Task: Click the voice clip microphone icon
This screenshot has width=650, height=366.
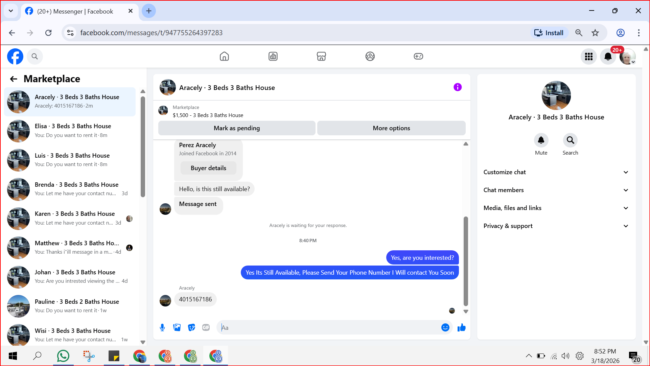Action: 162,327
